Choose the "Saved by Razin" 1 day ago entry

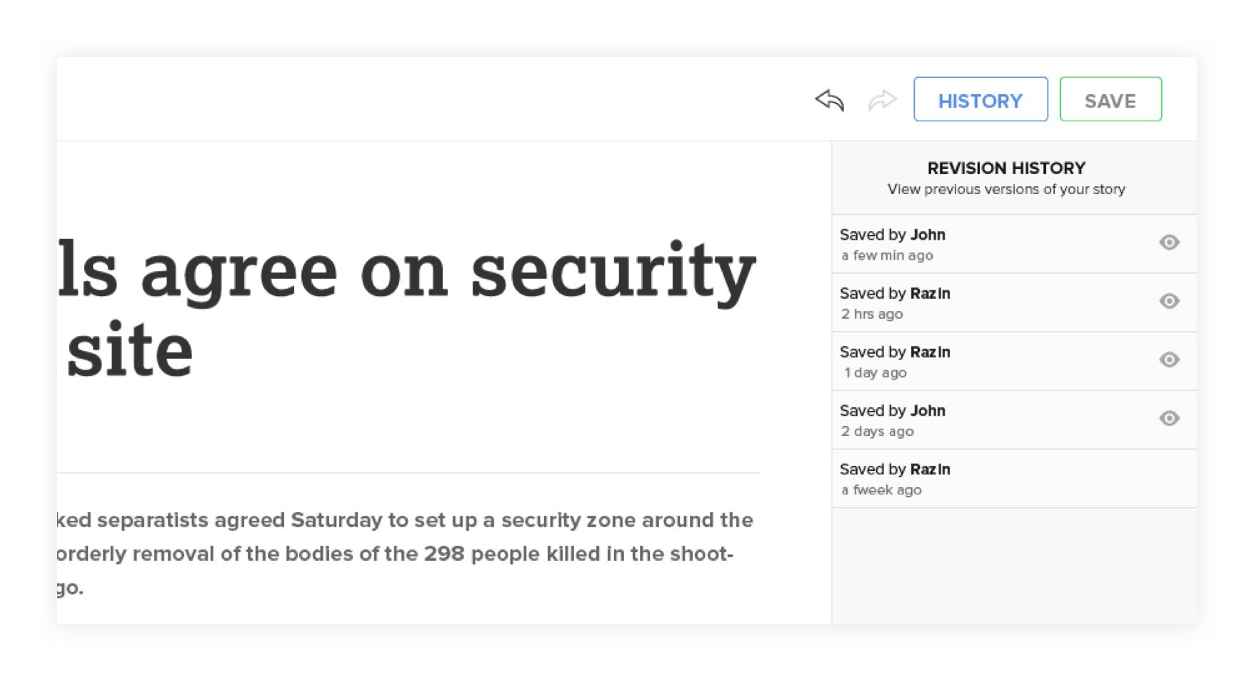(895, 361)
